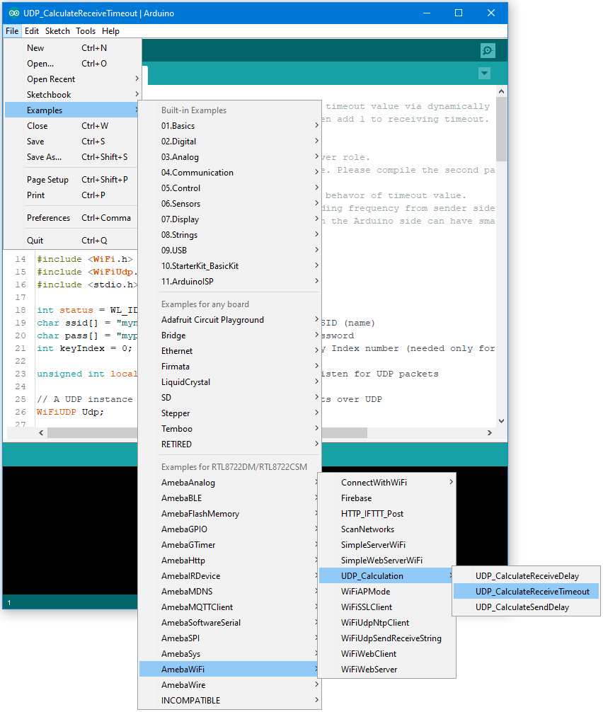Expand the 02.Digital examples
Viewport: 603px width, 712px height.
coord(230,142)
